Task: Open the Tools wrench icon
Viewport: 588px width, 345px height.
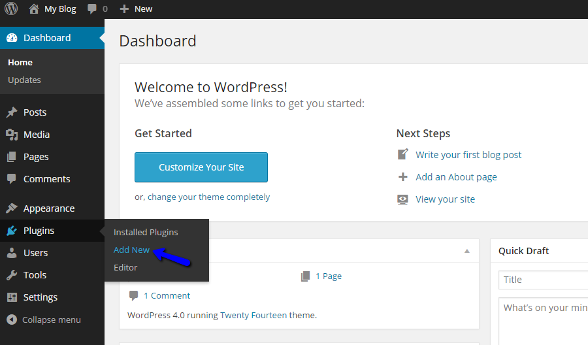Action: pyautogui.click(x=12, y=275)
